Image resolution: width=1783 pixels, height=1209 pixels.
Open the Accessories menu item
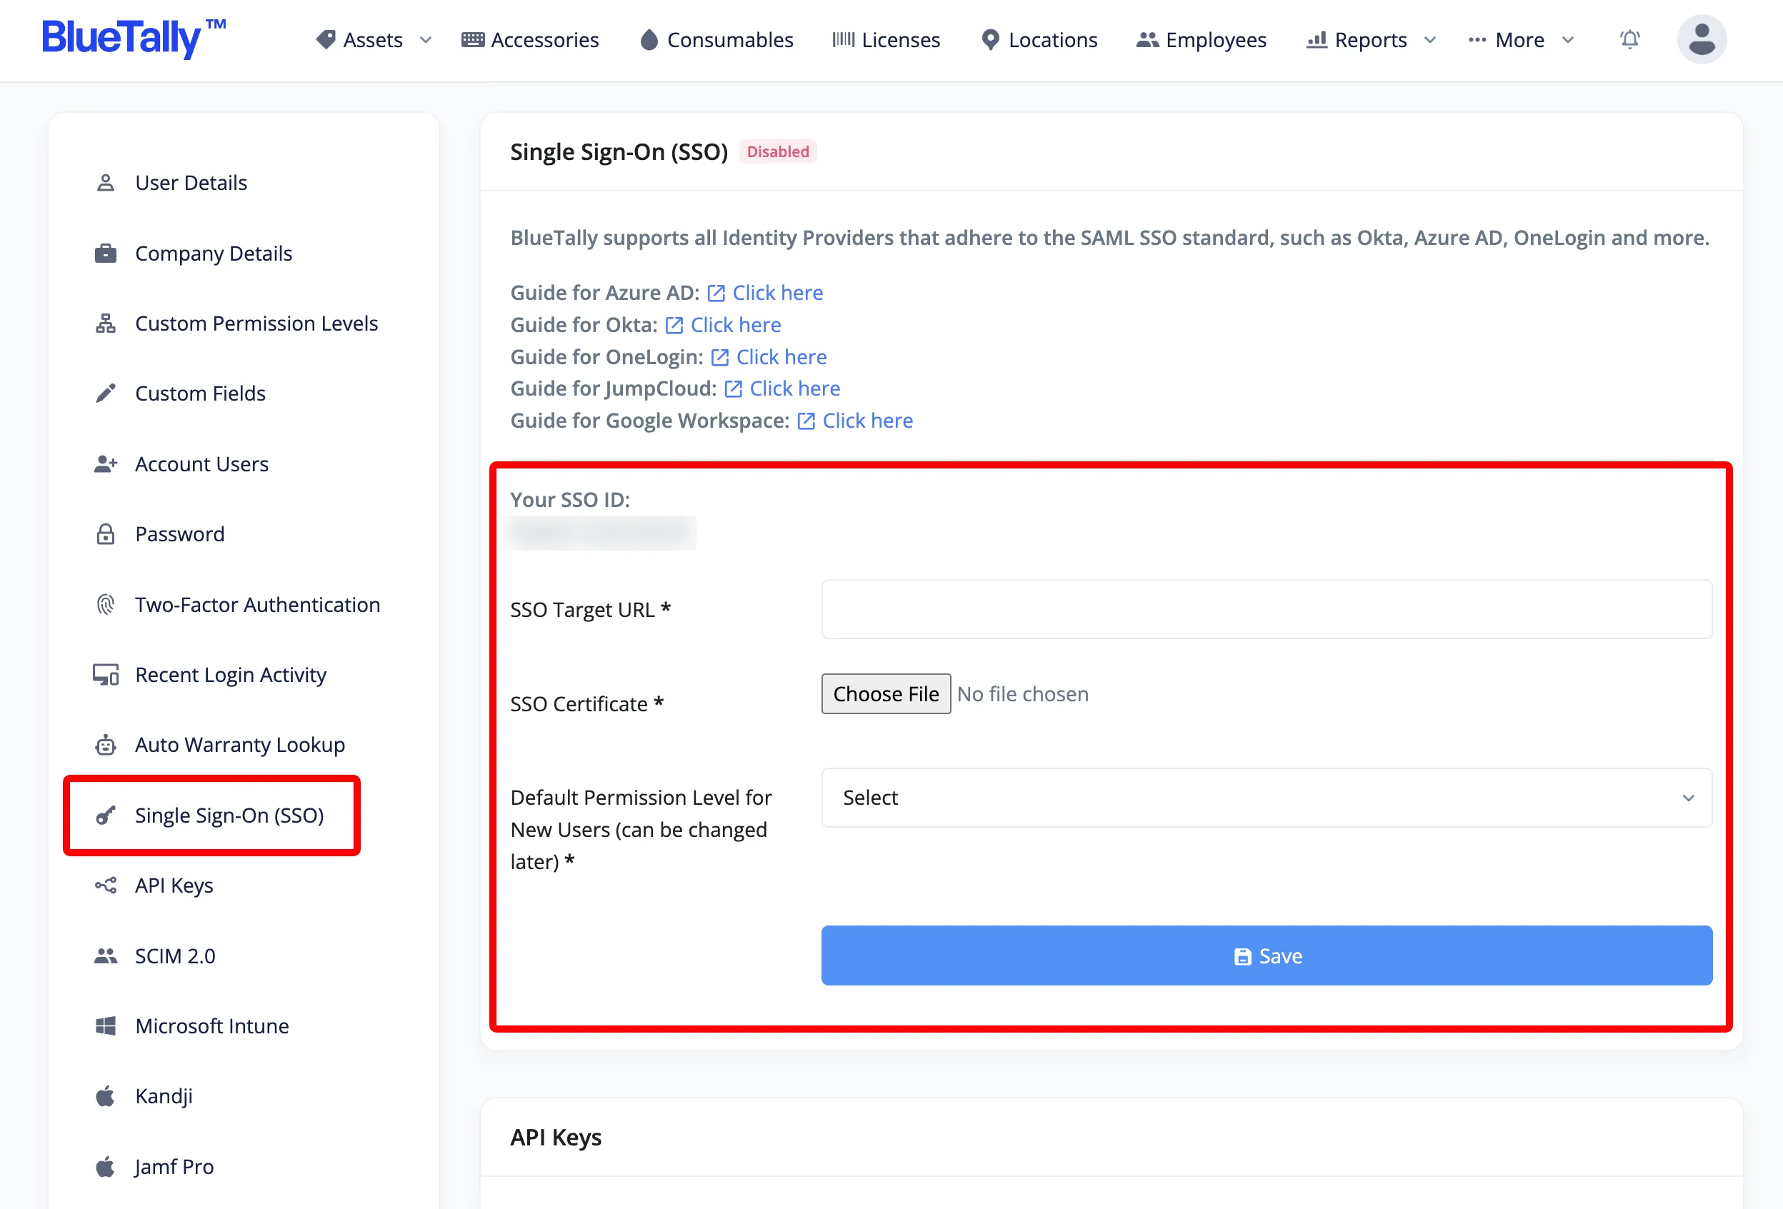530,40
